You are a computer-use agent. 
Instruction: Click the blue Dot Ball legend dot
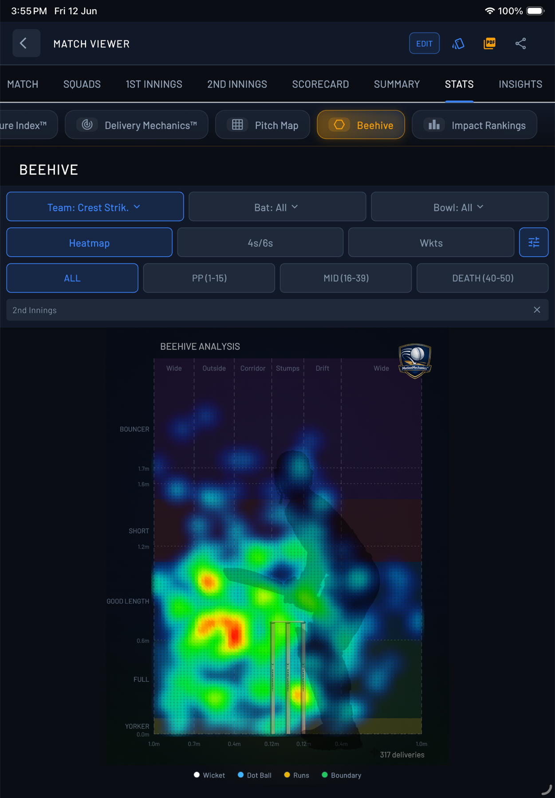click(x=240, y=775)
